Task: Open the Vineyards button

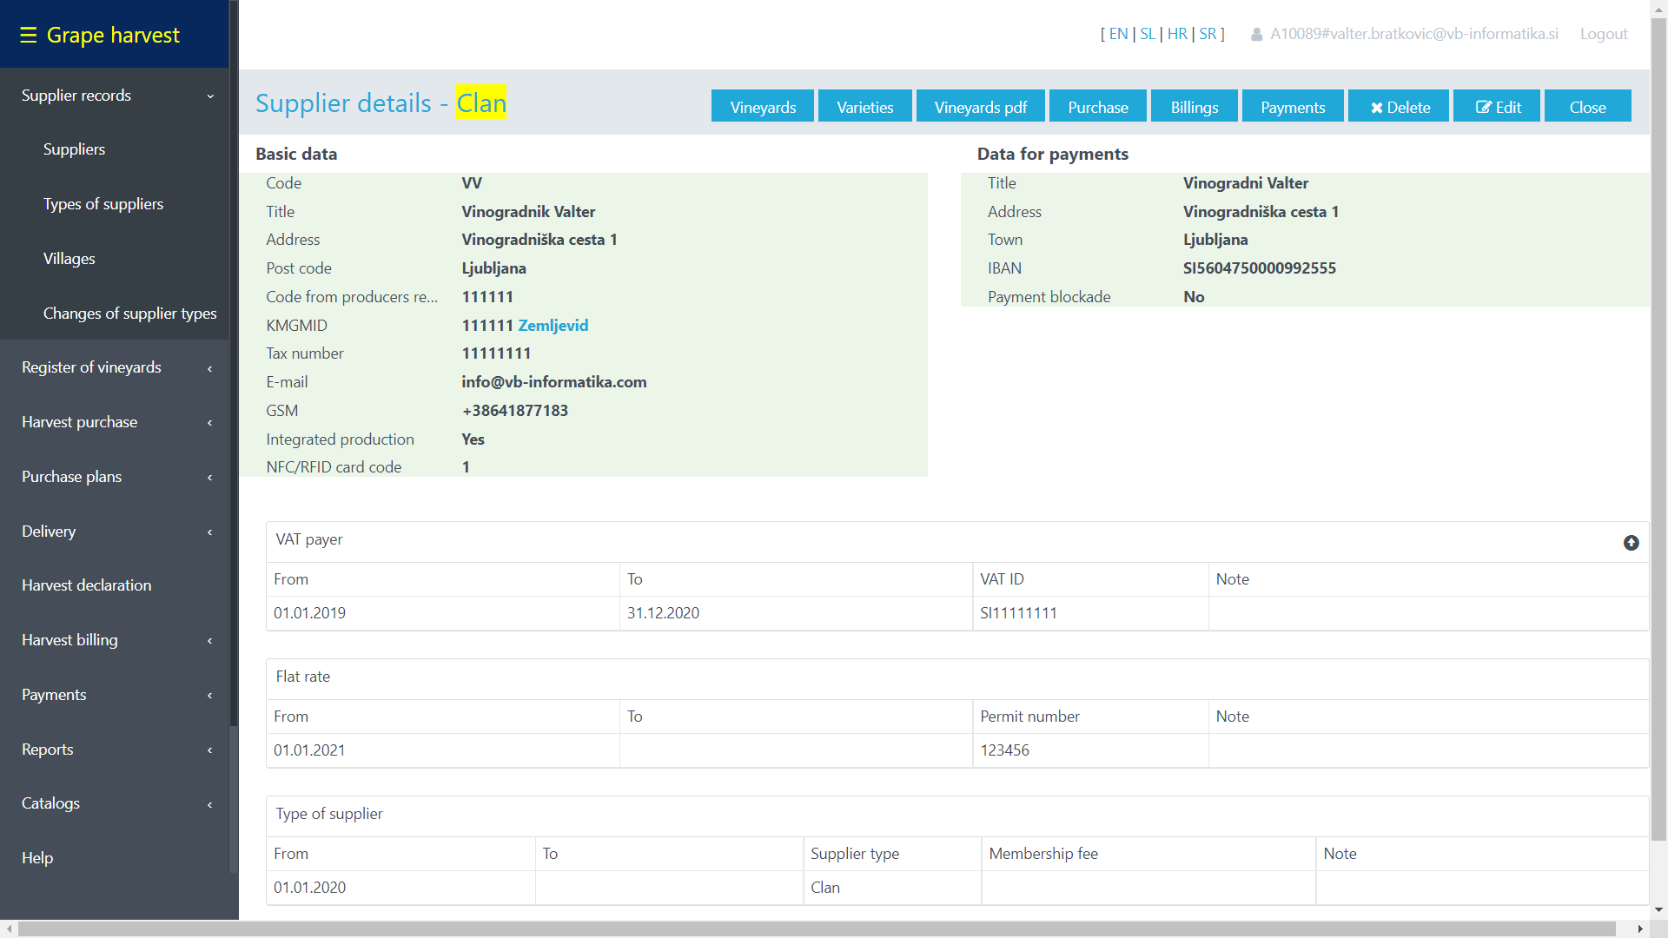Action: point(763,107)
